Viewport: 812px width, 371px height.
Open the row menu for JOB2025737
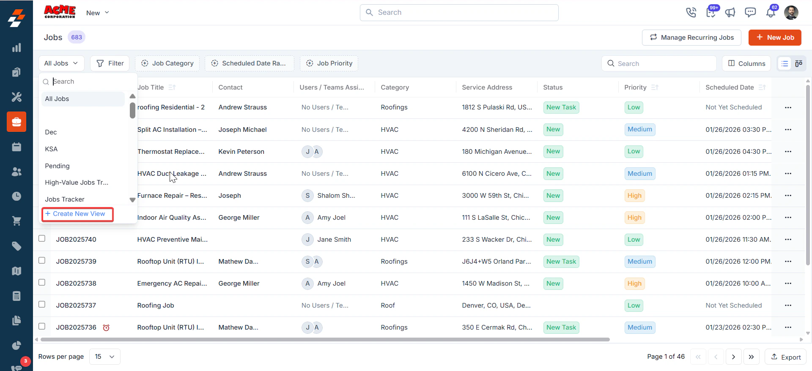coord(788,306)
